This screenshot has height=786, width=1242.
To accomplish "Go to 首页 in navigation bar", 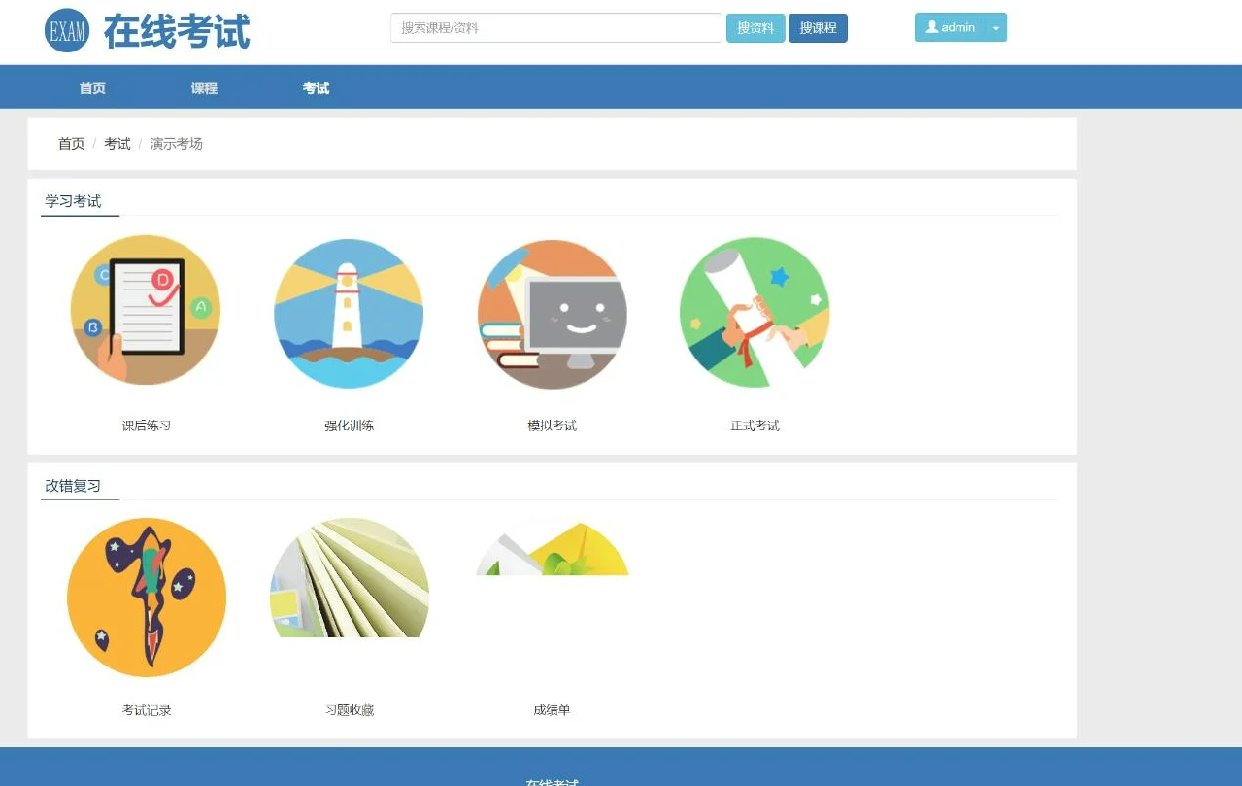I will coord(92,88).
